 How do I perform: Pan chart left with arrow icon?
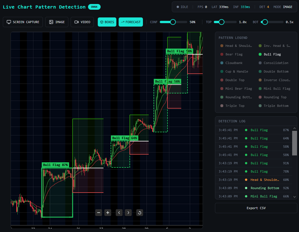[x=119, y=213]
